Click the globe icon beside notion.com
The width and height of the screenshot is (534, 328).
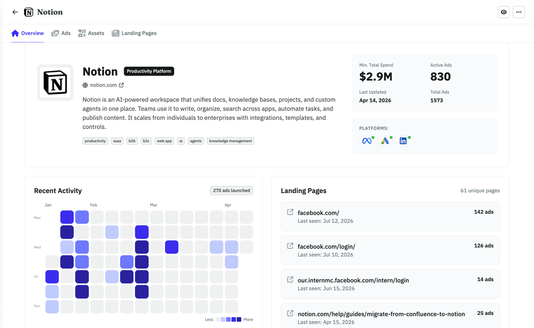pyautogui.click(x=85, y=85)
